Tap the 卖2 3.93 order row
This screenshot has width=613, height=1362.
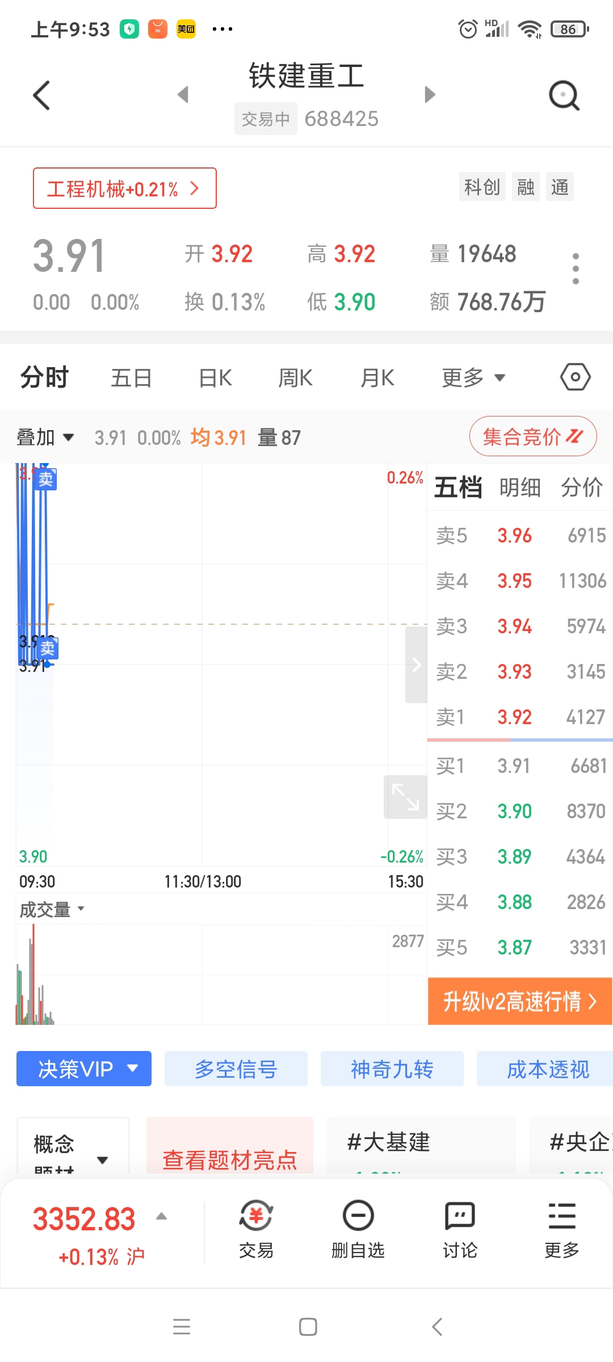pos(520,671)
